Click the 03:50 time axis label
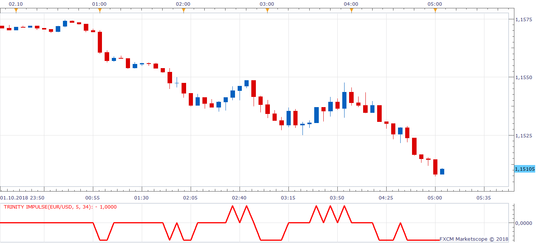Image resolution: width=539 pixels, height=243 pixels. click(337, 198)
